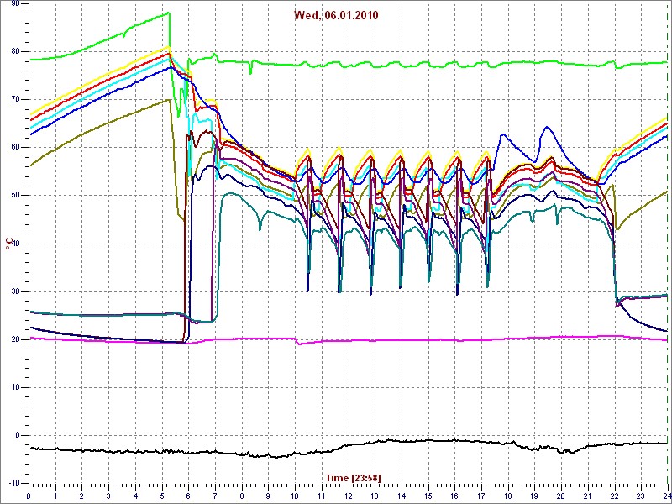Click hour 7 on the time axis

pyautogui.click(x=215, y=495)
